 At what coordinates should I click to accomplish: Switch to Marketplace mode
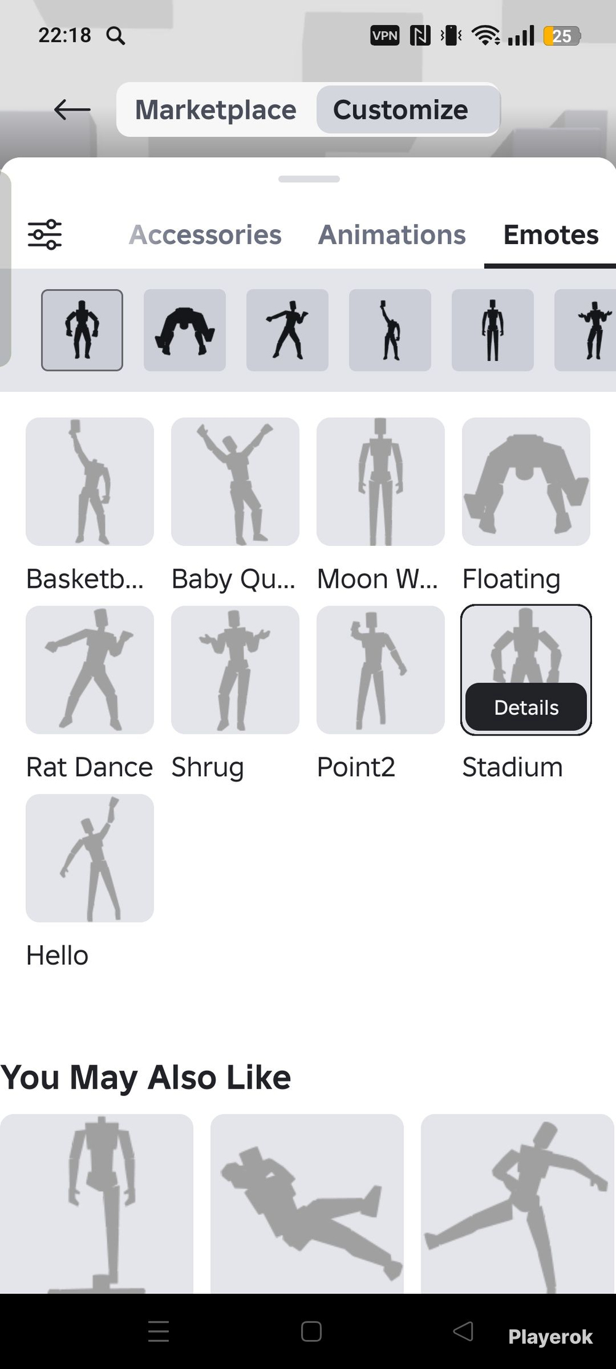coord(216,110)
